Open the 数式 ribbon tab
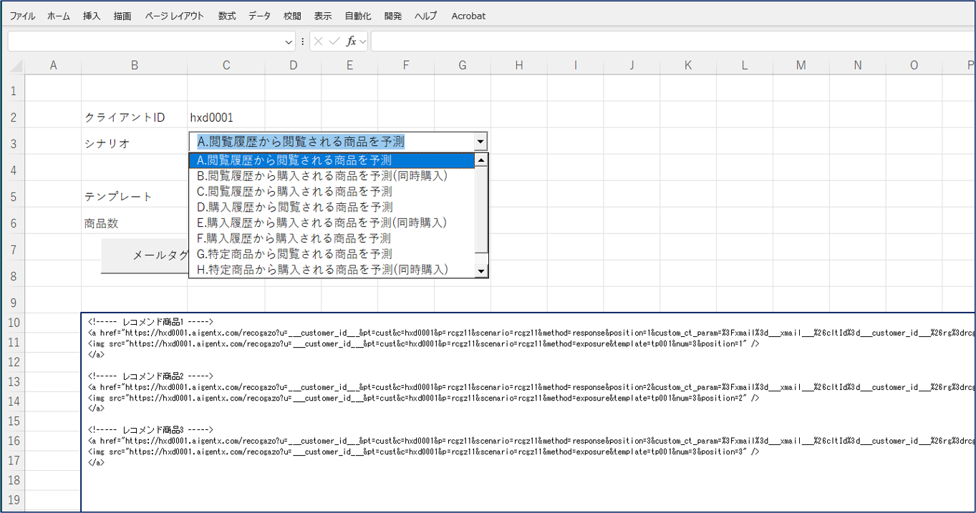Screen dimensions: 976x513 (x=227, y=16)
